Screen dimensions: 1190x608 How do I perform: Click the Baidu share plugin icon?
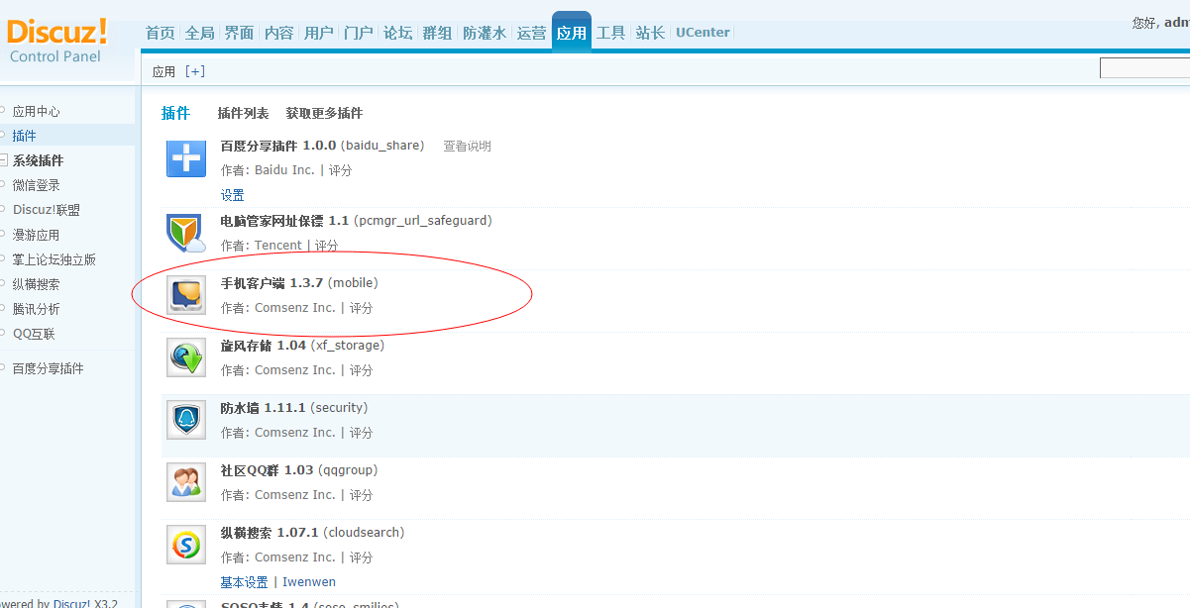(186, 158)
